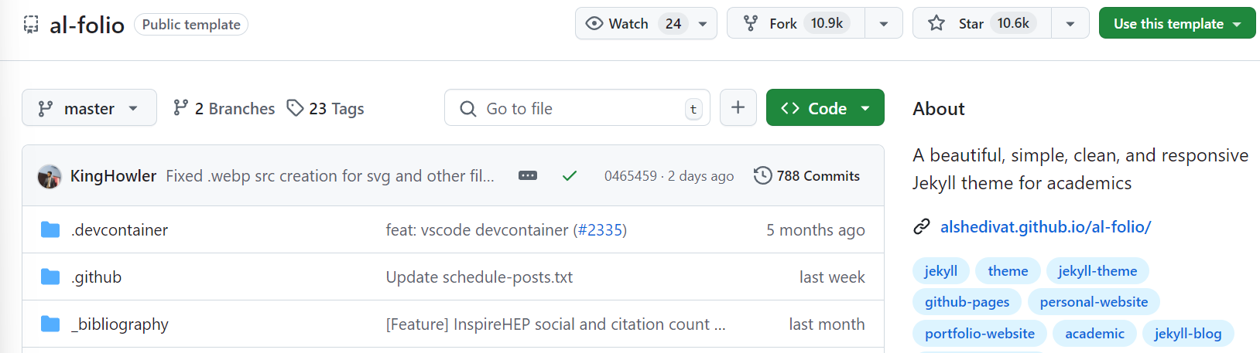Open the green Code dropdown
The image size is (1260, 353).
[825, 108]
